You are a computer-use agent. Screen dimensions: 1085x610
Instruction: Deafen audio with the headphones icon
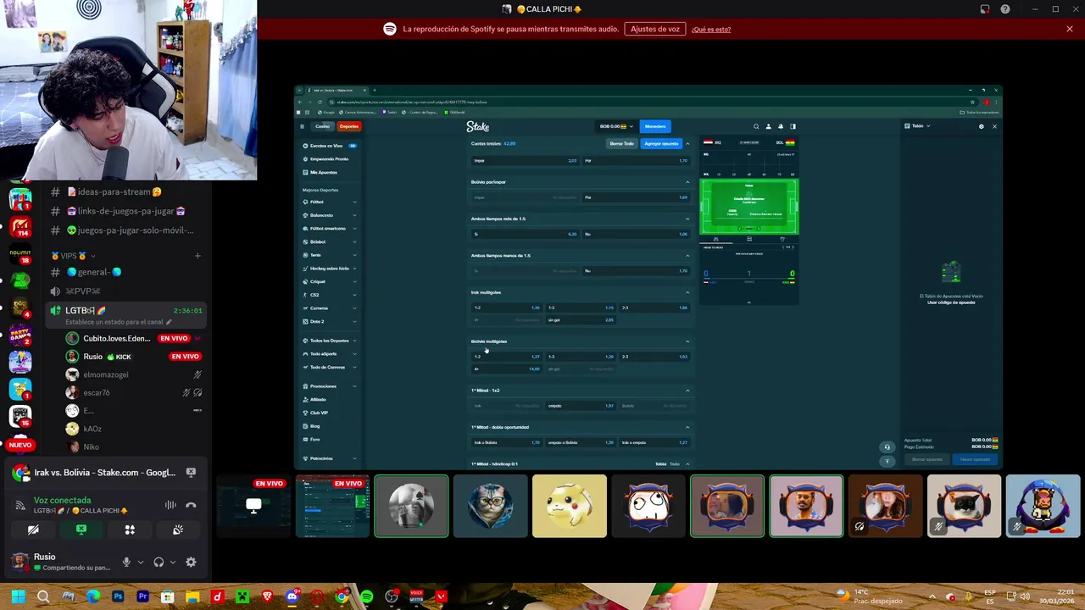[159, 562]
